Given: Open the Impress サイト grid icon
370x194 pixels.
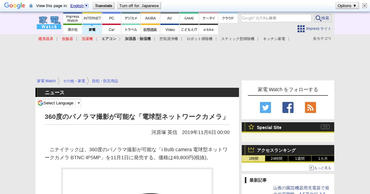Looking at the screenshot, I should point(301,29).
